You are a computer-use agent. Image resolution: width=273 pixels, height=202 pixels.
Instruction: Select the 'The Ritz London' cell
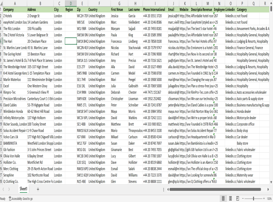pos(15,29)
